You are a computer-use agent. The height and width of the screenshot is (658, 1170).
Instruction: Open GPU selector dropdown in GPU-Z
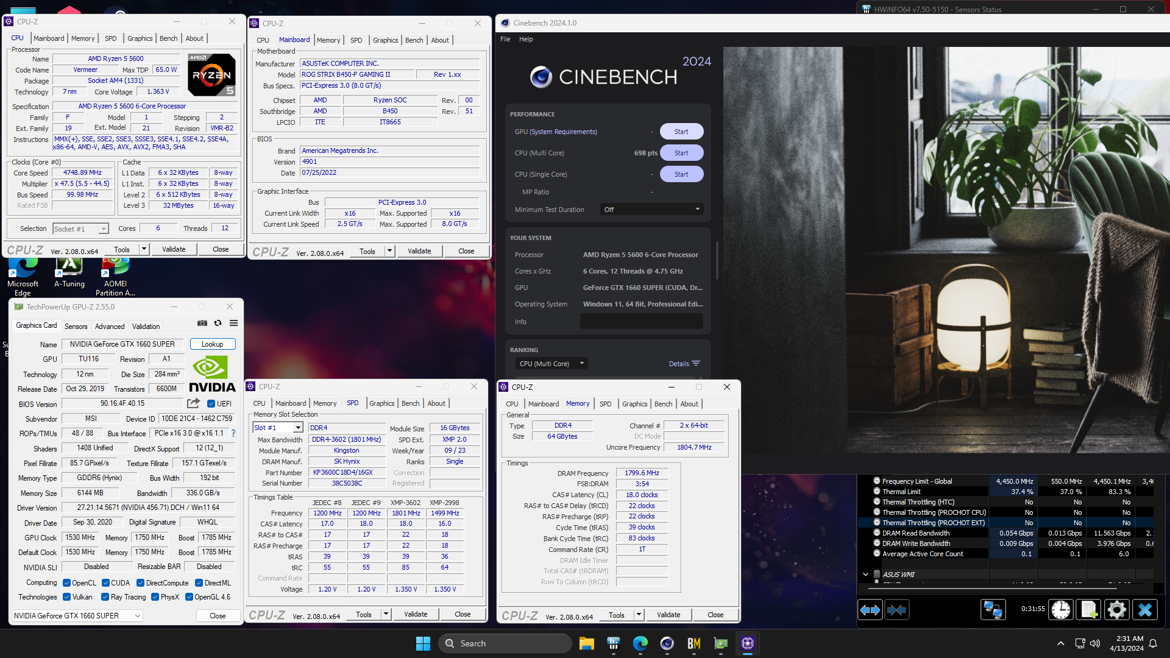77,616
